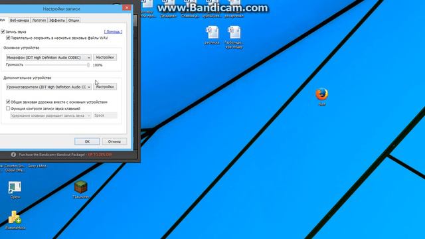Select the Garry's Mod desktop label
The width and height of the screenshot is (425, 239).
37,166
